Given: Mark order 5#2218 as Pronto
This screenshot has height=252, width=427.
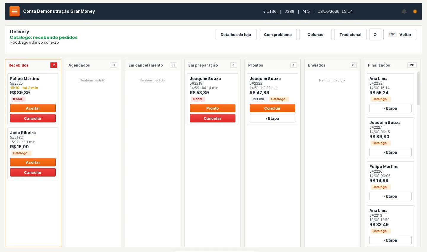Looking at the screenshot, I should click(213, 108).
